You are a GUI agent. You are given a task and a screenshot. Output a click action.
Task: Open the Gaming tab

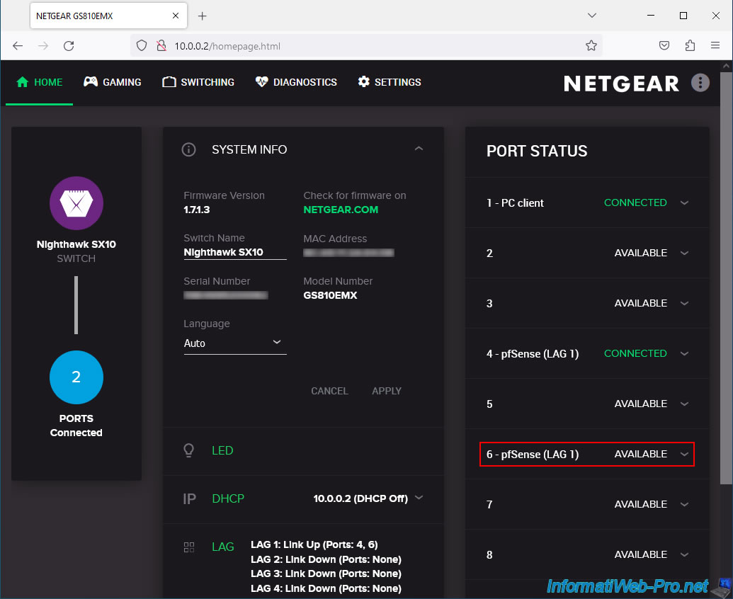112,82
